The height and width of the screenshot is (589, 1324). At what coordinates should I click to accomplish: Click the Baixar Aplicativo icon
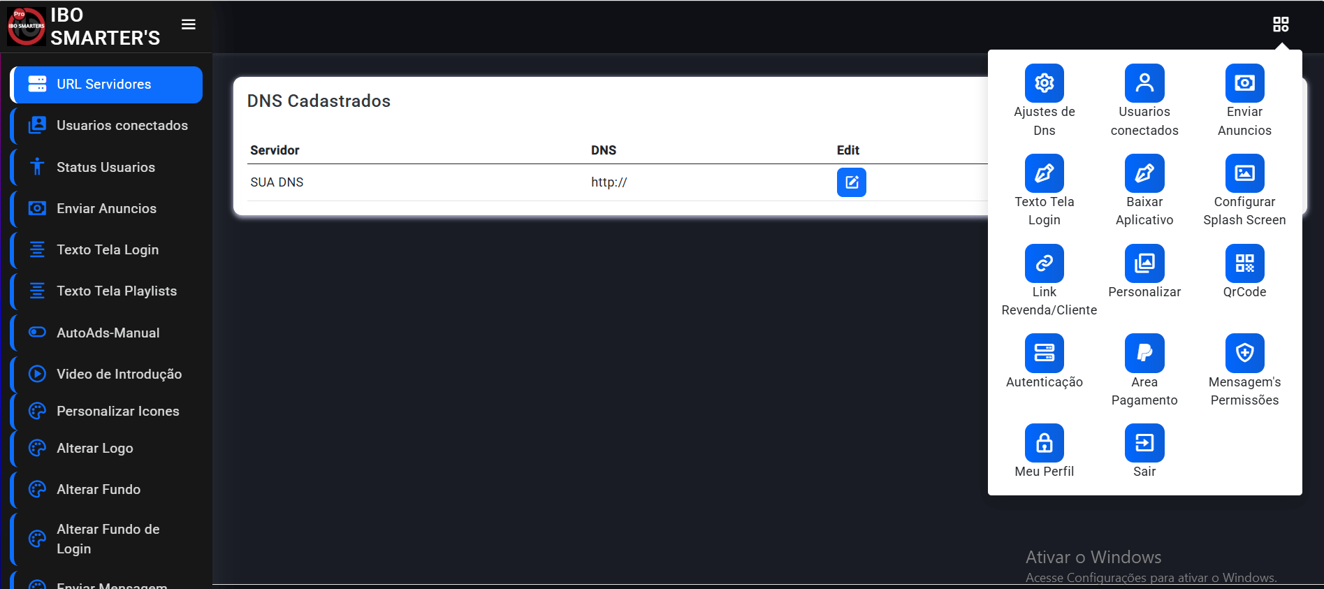[x=1144, y=173]
